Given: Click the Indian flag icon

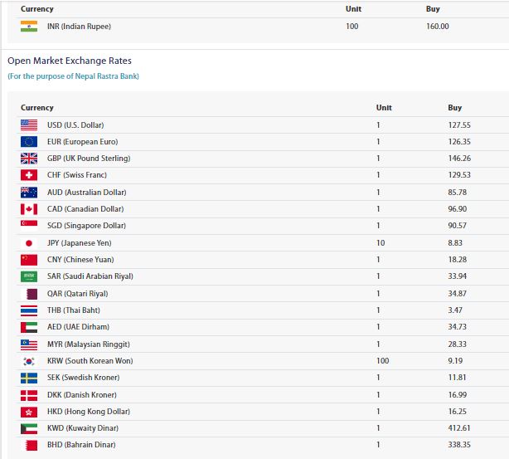Looking at the screenshot, I should pyautogui.click(x=29, y=27).
